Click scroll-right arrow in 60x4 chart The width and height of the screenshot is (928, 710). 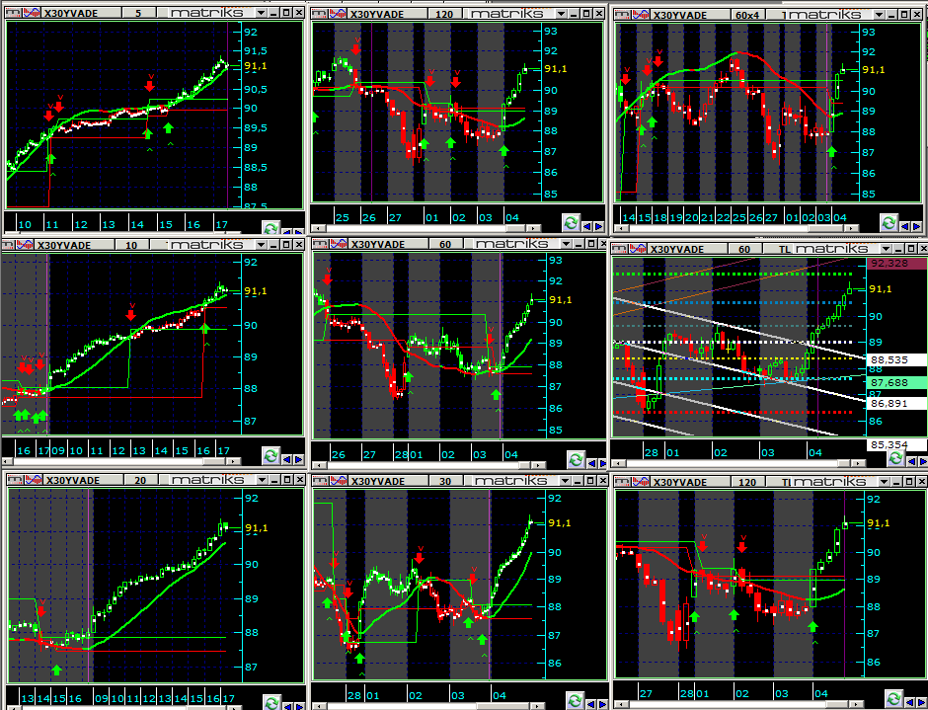[x=918, y=223]
